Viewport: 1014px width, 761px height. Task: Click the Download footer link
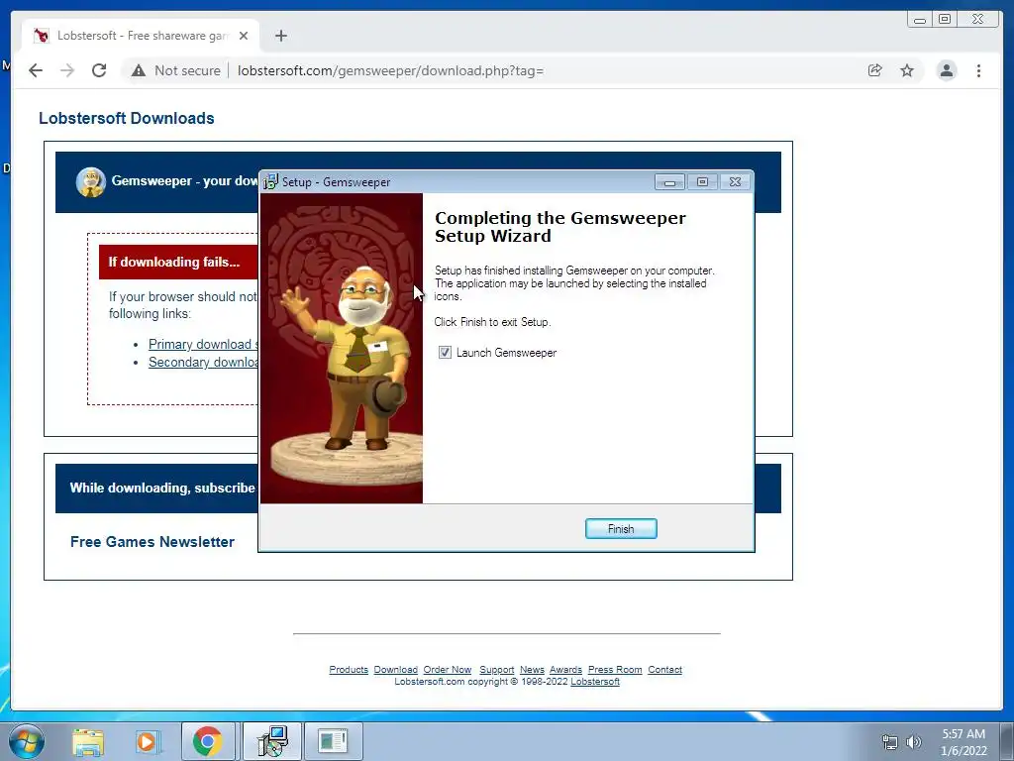[396, 669]
